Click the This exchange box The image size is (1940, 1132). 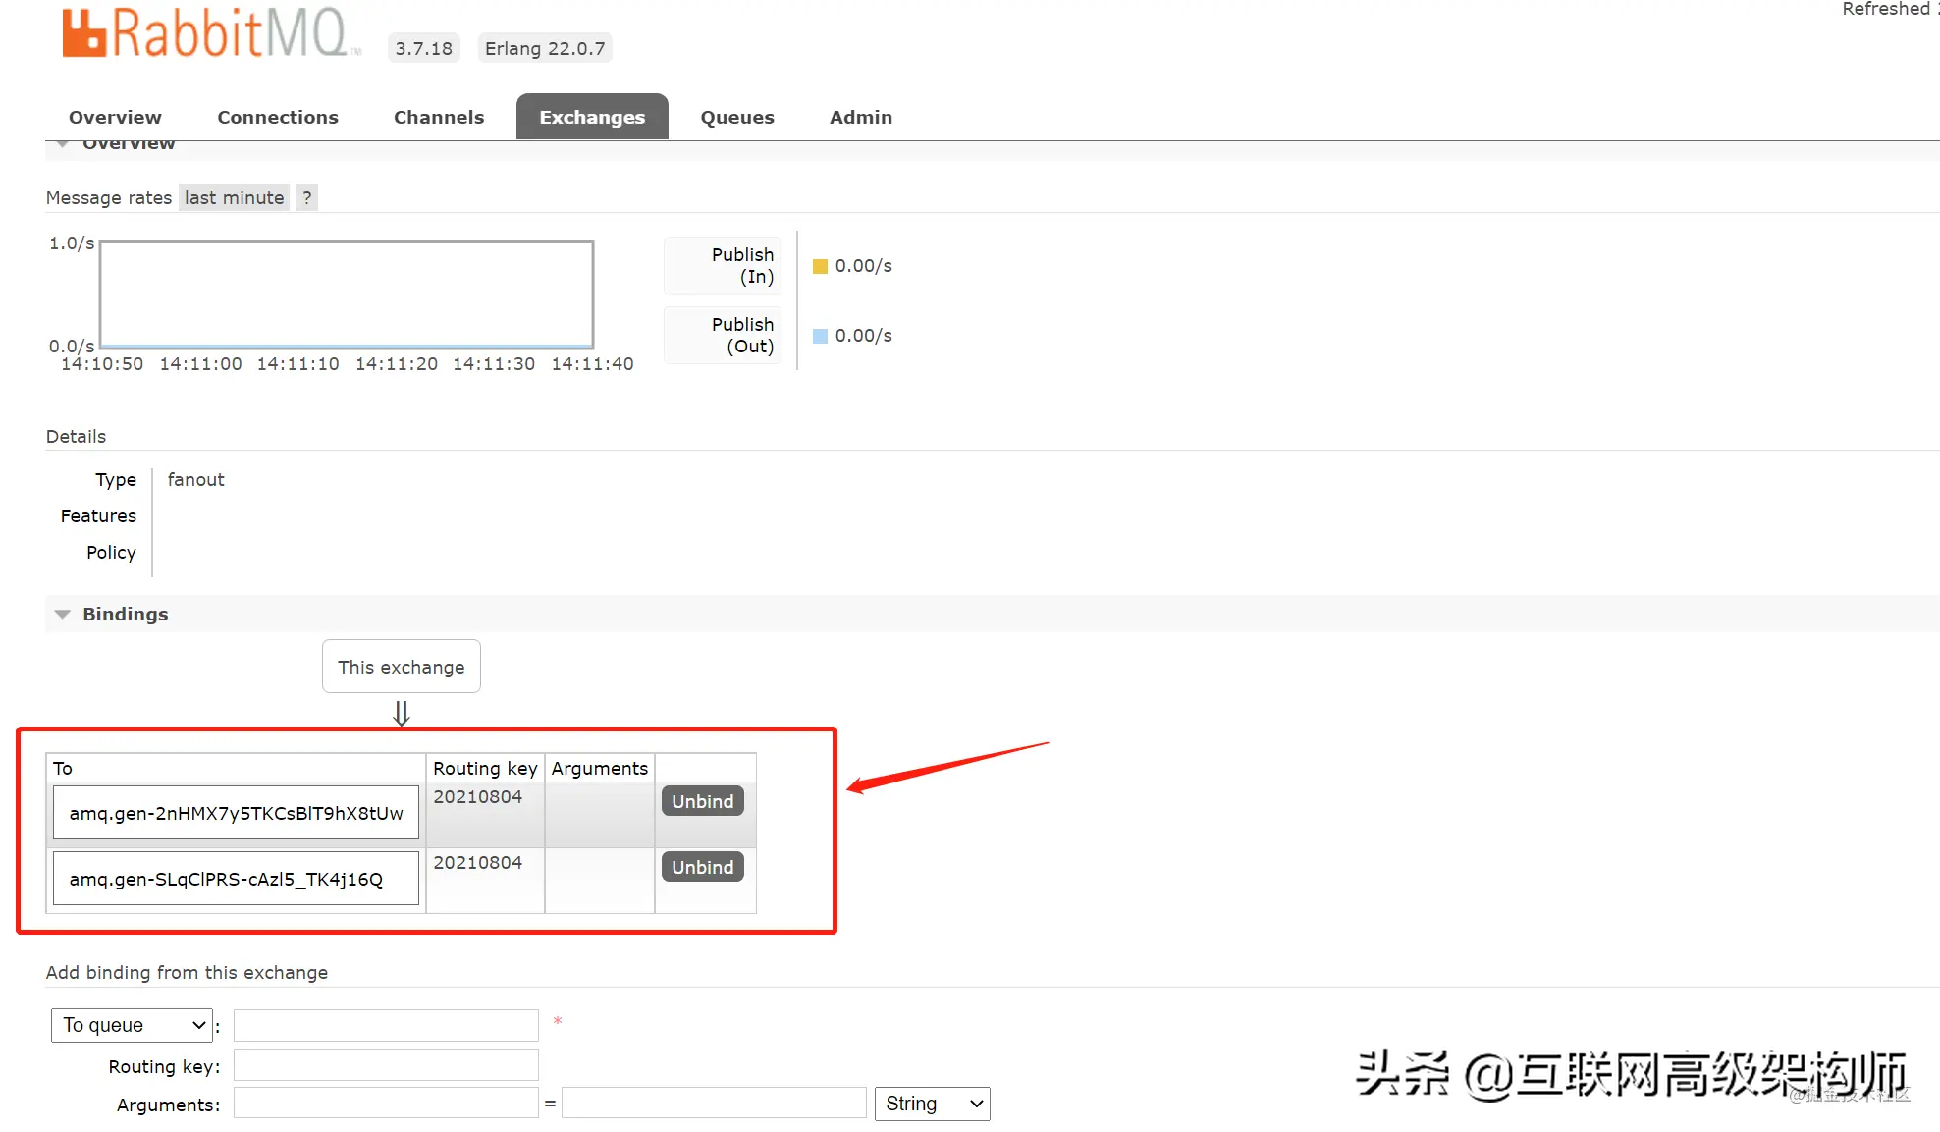[401, 667]
